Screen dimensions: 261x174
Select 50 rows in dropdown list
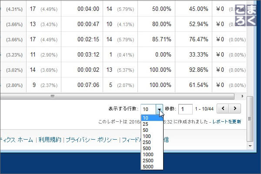point(152,130)
